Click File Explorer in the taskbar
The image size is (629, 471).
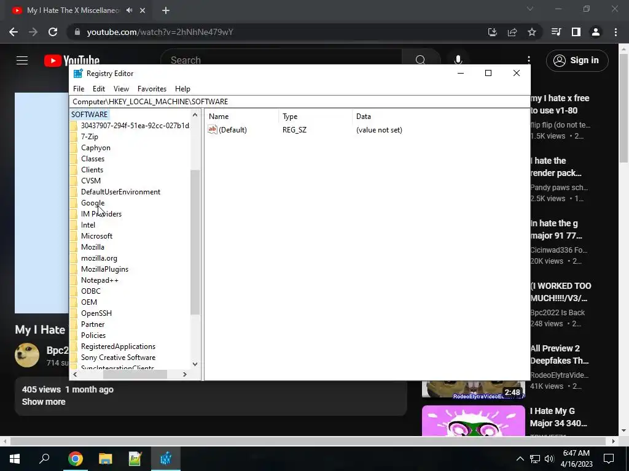(106, 459)
